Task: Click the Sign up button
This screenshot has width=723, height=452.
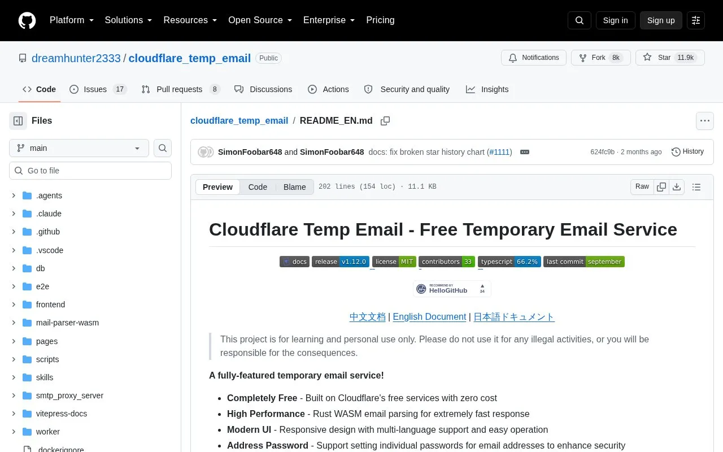Action: coord(661,20)
